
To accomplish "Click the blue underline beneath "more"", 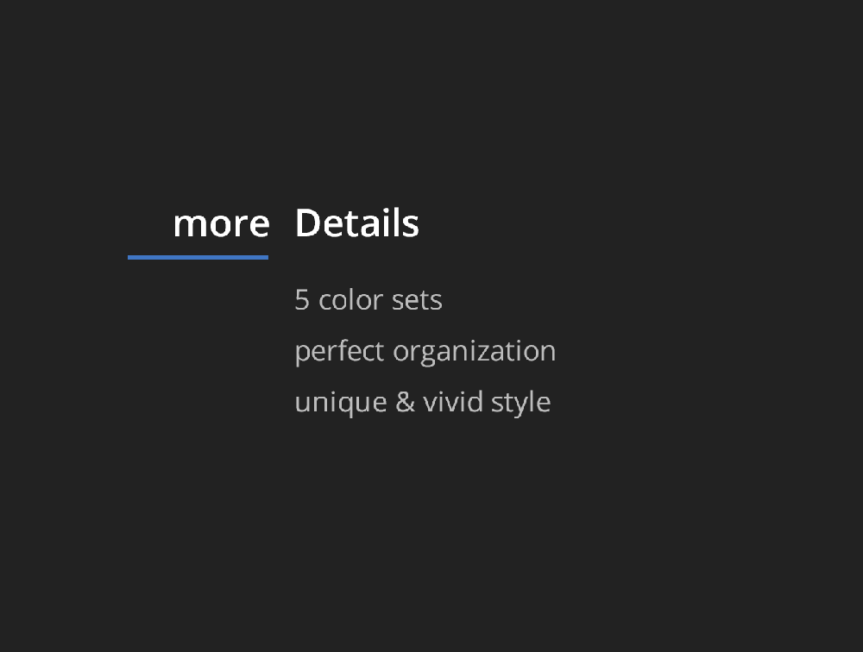I will point(198,257).
